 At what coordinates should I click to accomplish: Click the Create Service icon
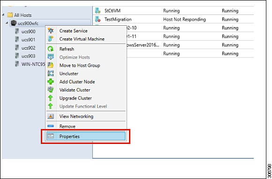pos(51,30)
